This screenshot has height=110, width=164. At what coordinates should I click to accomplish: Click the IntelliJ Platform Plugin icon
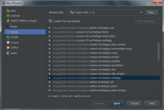point(8,21)
